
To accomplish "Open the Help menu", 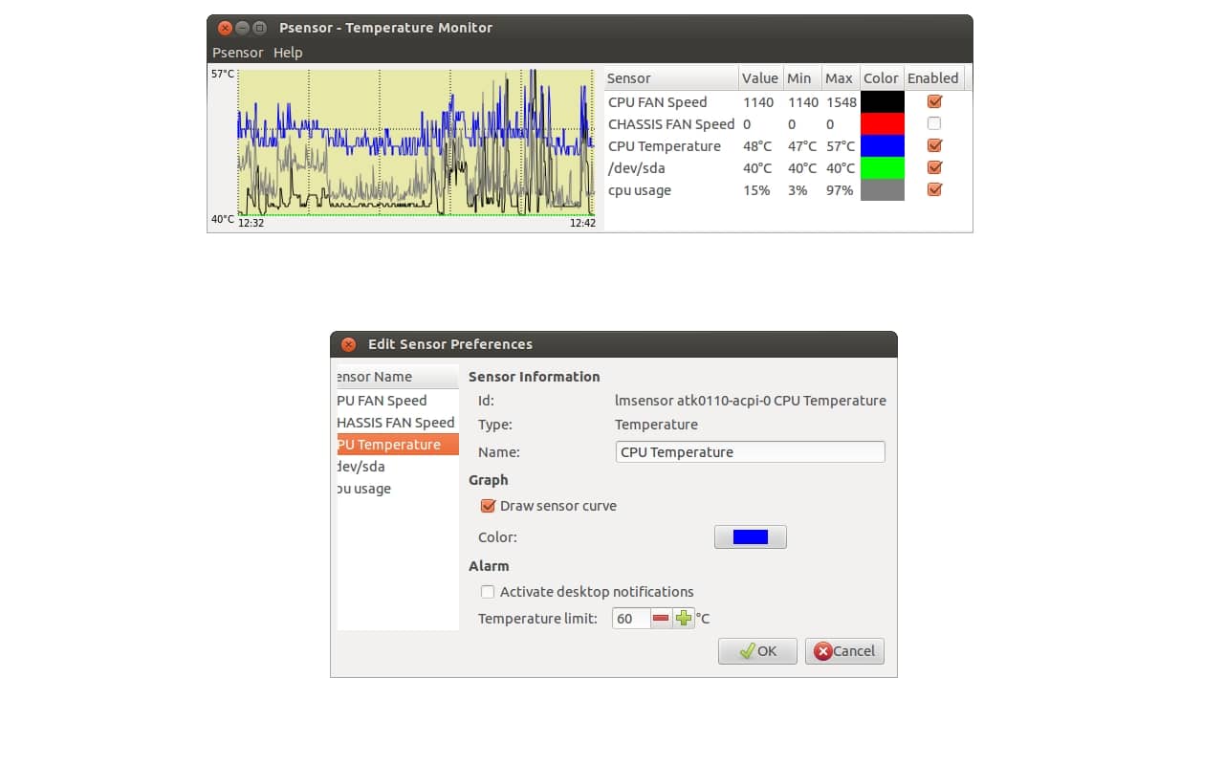I will [288, 53].
